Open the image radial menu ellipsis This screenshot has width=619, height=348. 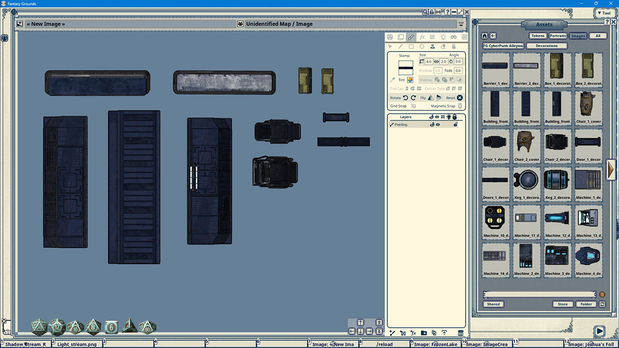tap(461, 24)
